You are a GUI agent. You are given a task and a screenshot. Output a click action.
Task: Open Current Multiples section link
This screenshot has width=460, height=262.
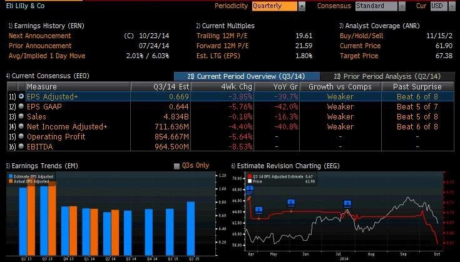point(225,26)
